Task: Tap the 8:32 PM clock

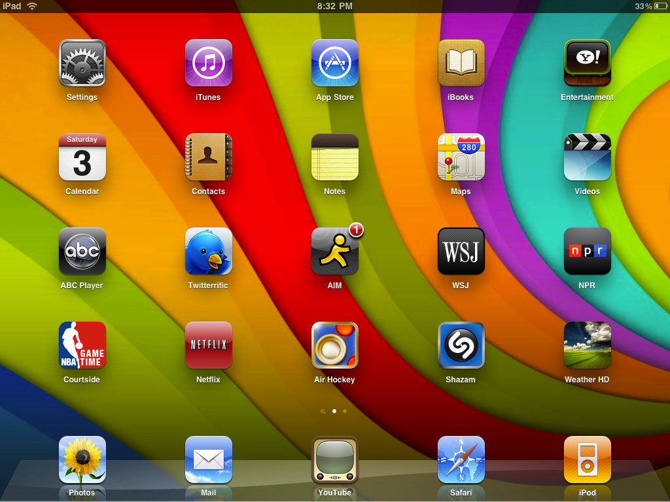Action: pos(335,6)
